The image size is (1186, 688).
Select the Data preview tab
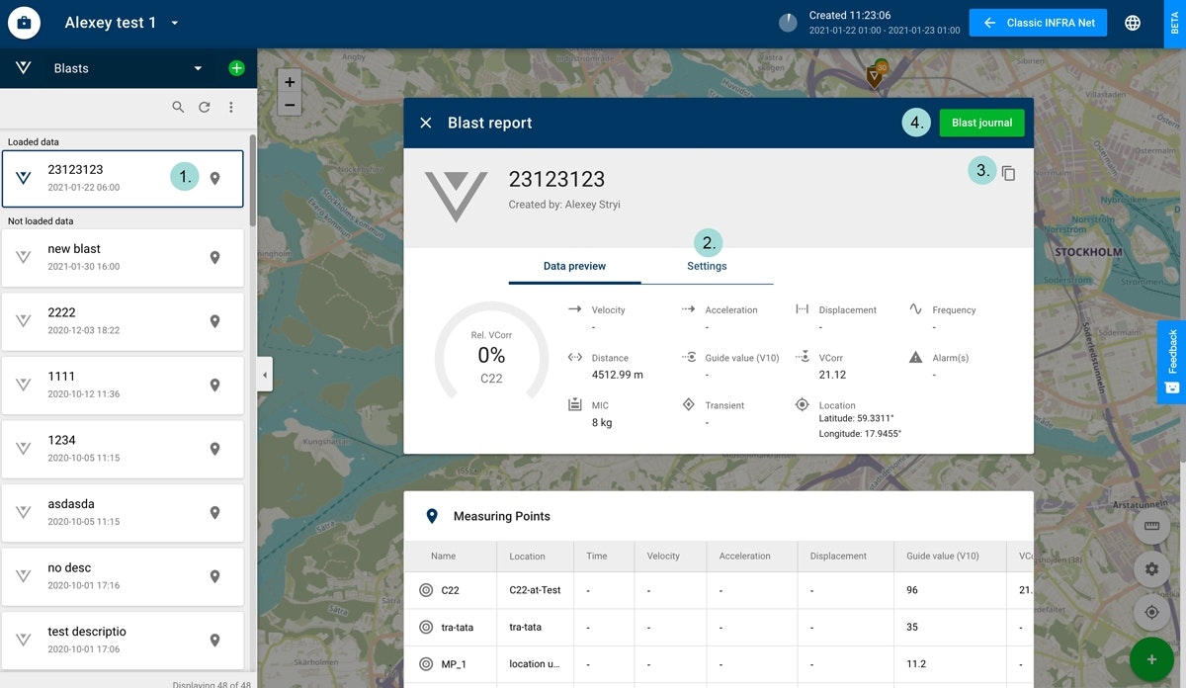574,266
